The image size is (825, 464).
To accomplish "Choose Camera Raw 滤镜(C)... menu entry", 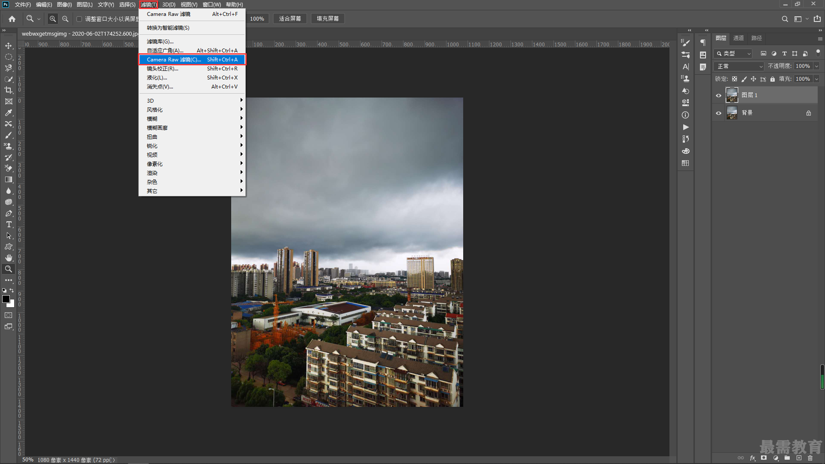I will (192, 59).
